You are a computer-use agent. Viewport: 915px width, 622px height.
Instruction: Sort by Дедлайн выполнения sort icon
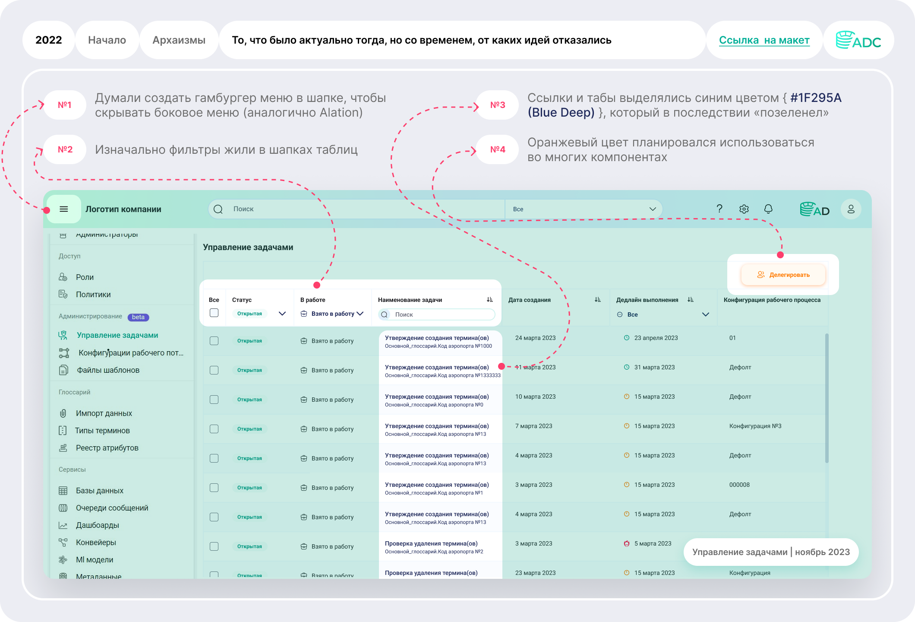coord(691,300)
